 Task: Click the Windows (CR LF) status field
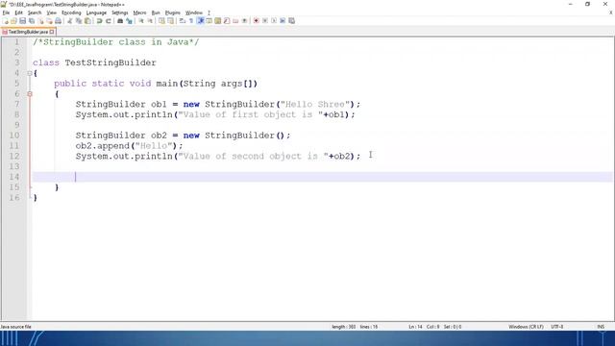click(x=526, y=327)
